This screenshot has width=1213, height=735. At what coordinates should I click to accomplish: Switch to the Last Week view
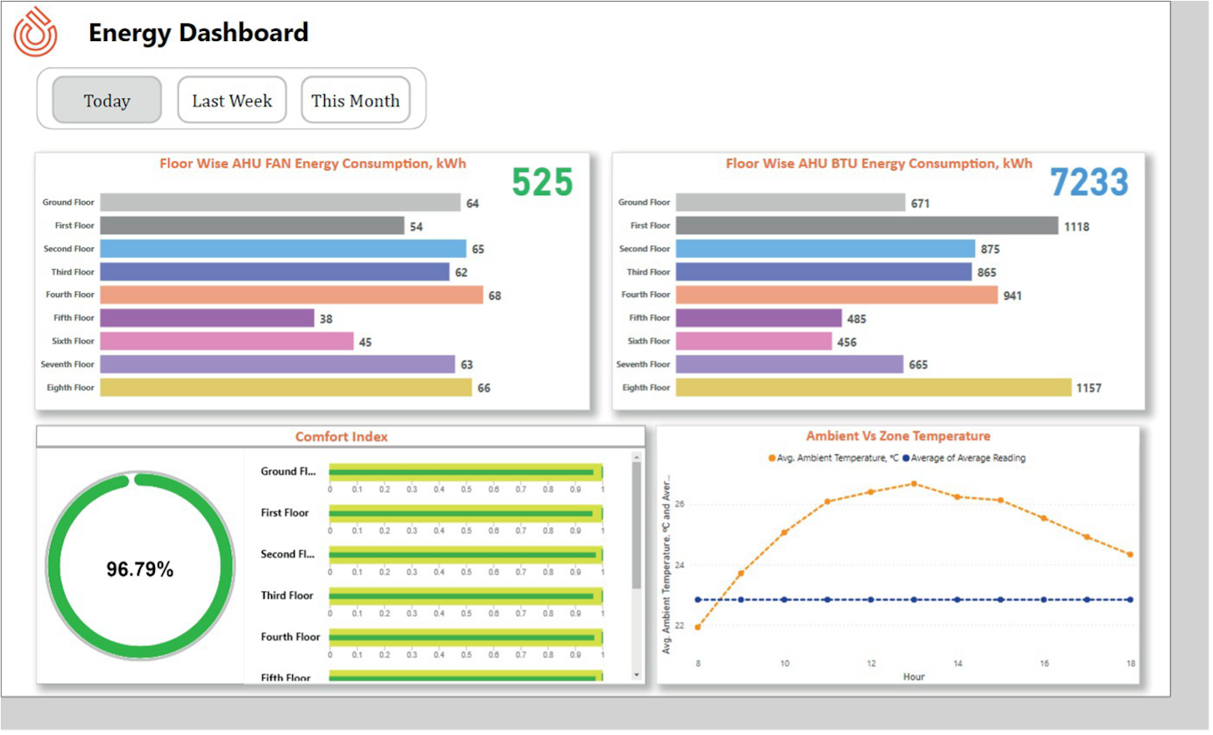(x=232, y=100)
